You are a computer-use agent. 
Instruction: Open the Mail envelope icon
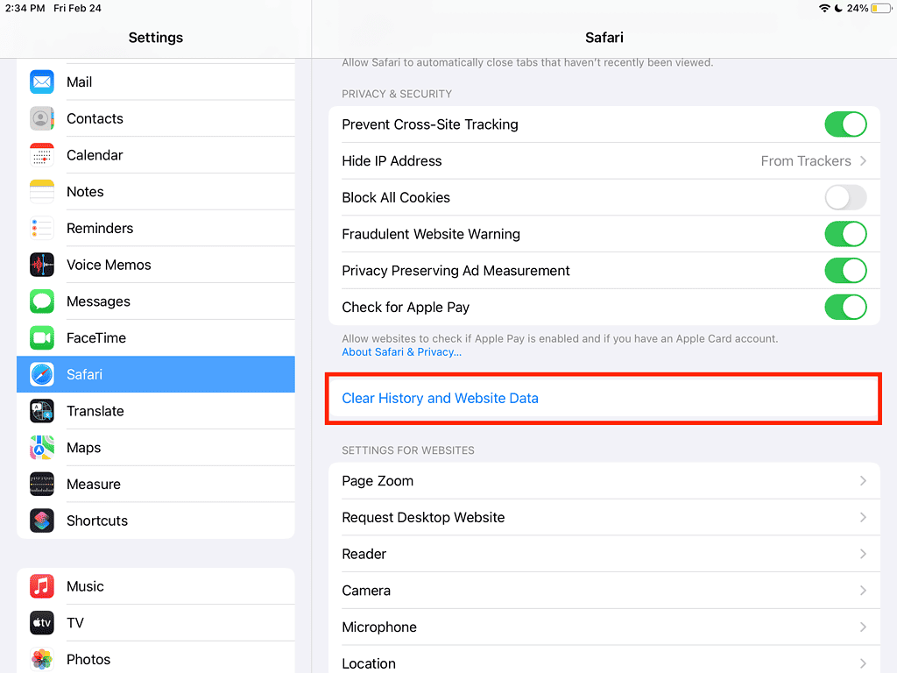[42, 81]
